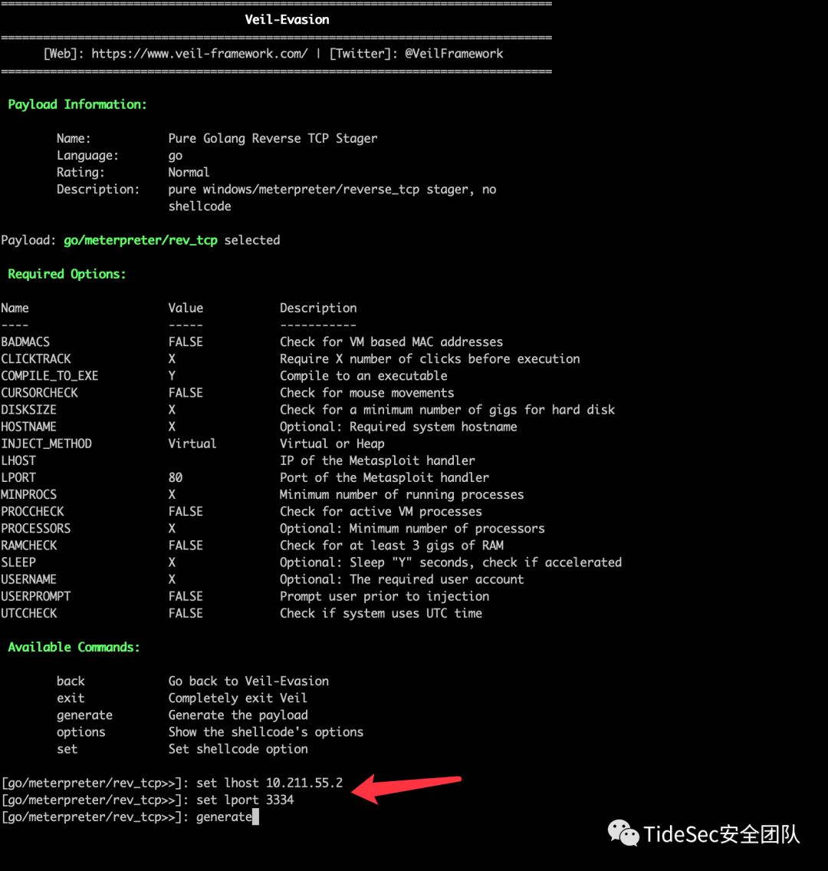Viewport: 828px width, 871px height.
Task: Click 'Check for at least 3 gigs of RAM'
Action: pyautogui.click(x=391, y=546)
